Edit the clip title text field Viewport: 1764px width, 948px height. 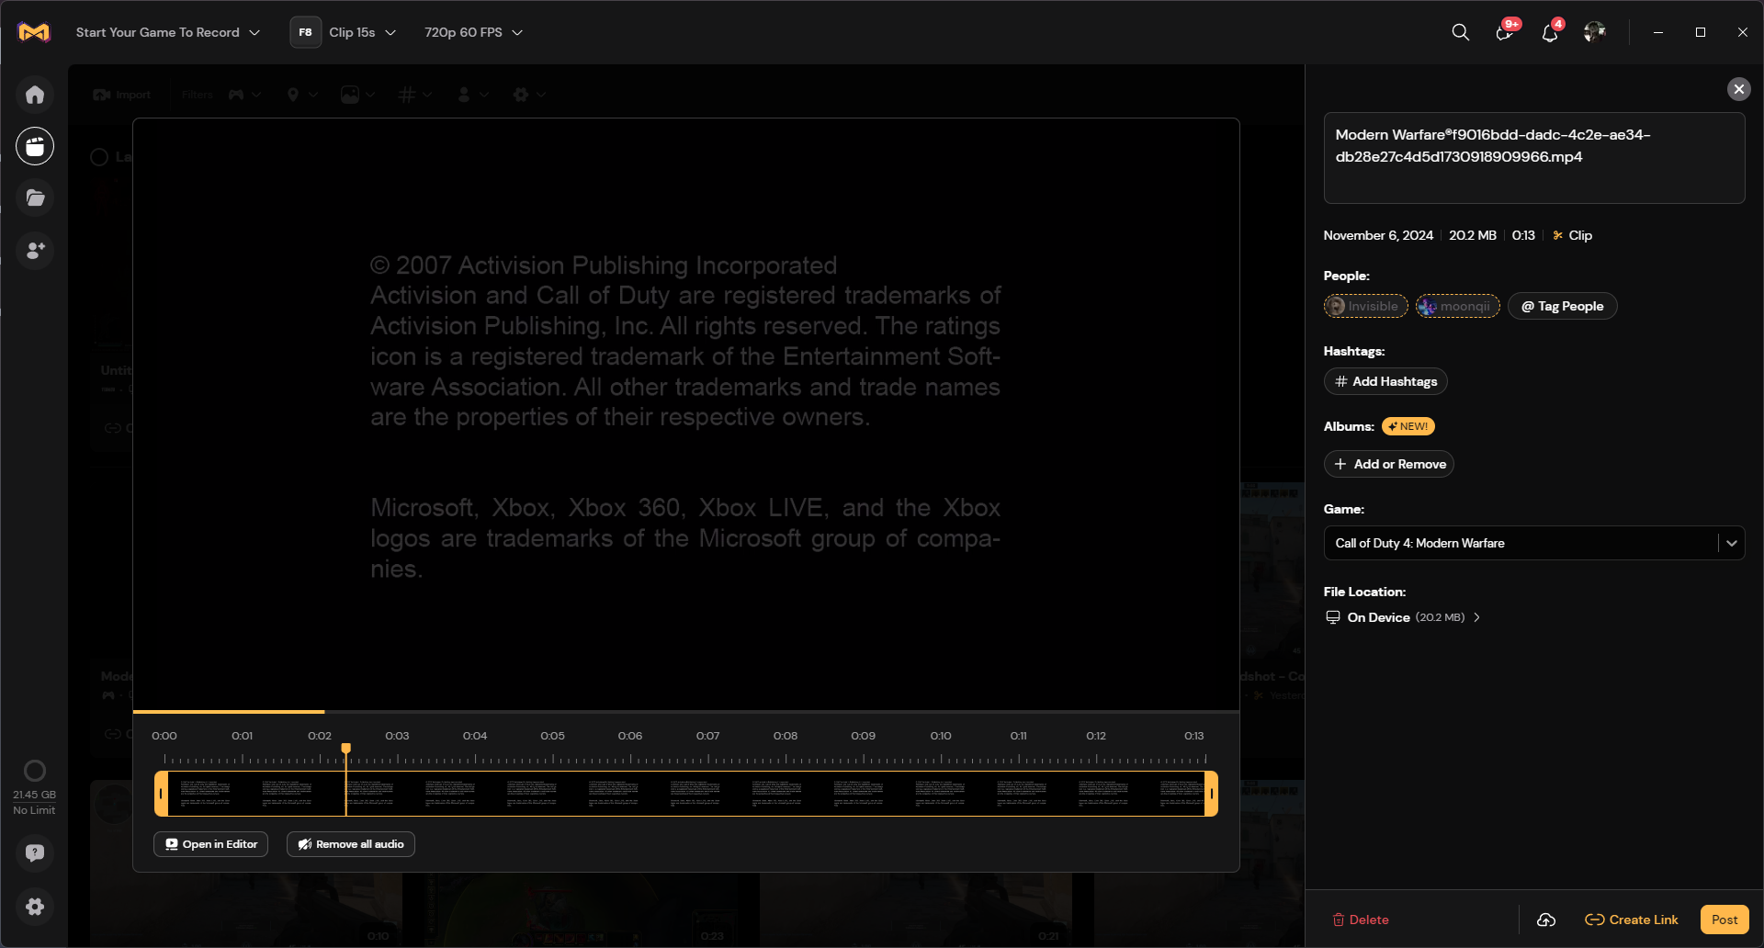coord(1533,157)
